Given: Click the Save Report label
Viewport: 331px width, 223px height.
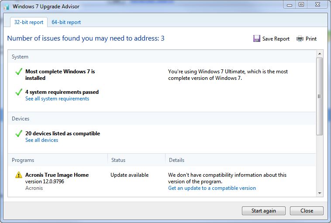Looking at the screenshot, I should pos(276,39).
